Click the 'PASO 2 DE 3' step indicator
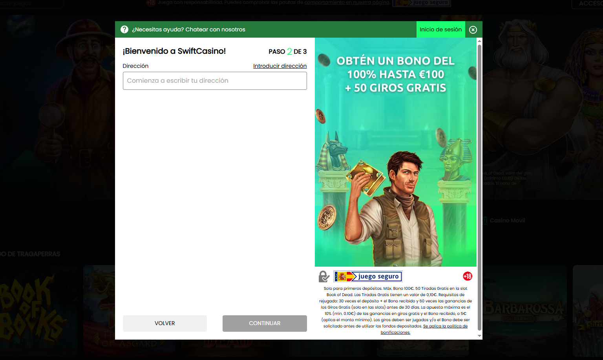This screenshot has width=603, height=360. pyautogui.click(x=288, y=51)
